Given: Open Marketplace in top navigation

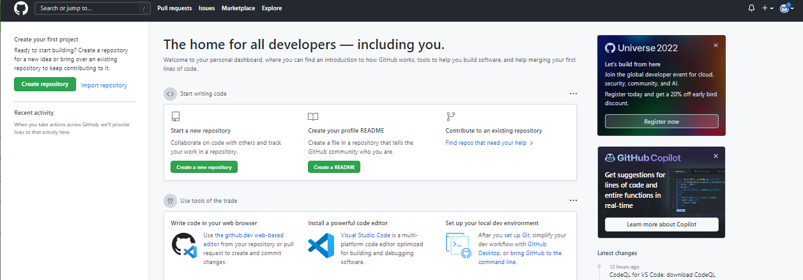Looking at the screenshot, I should point(238,8).
